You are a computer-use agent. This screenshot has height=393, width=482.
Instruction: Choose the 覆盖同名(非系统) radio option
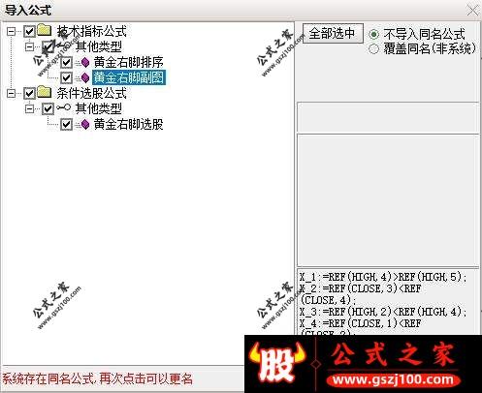373,48
